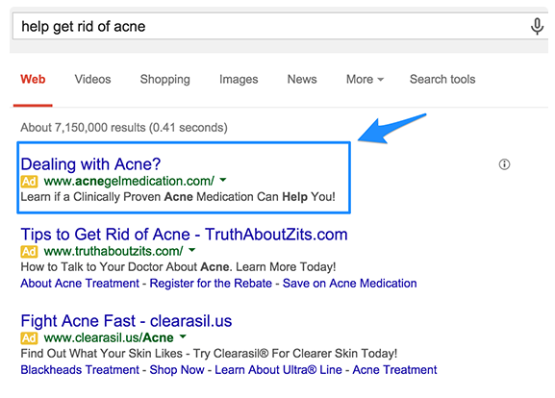Switch to the Shopping tab
The height and width of the screenshot is (398, 555).
pos(164,79)
